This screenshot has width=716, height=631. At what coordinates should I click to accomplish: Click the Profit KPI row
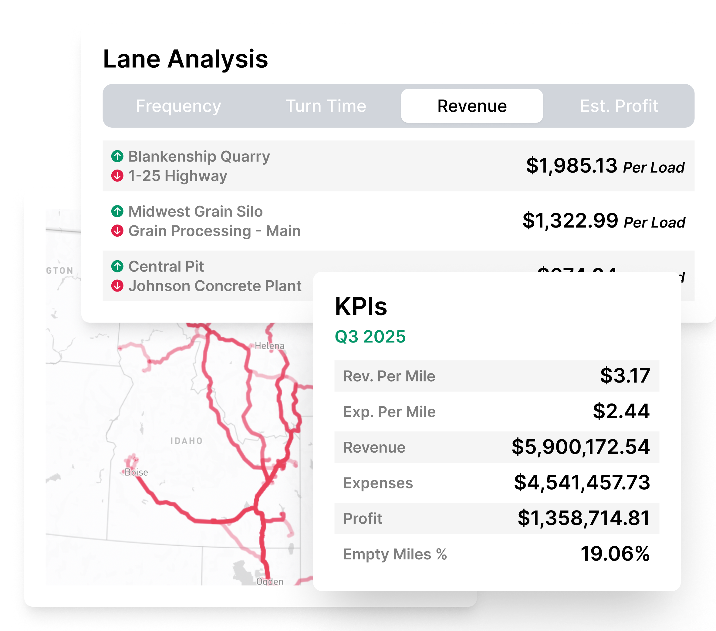pyautogui.click(x=496, y=518)
